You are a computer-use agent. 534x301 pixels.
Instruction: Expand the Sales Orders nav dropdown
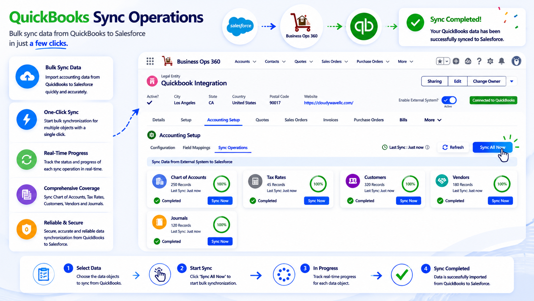tap(346, 61)
